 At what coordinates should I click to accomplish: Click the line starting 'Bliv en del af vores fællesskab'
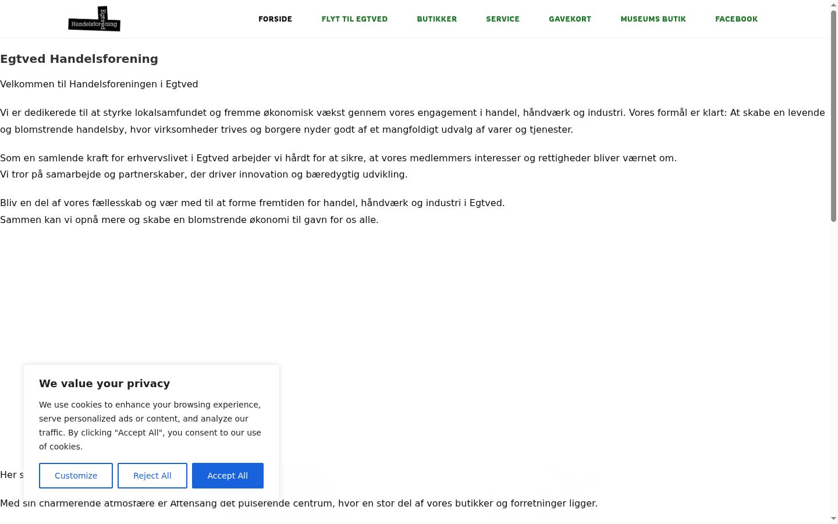(x=253, y=203)
